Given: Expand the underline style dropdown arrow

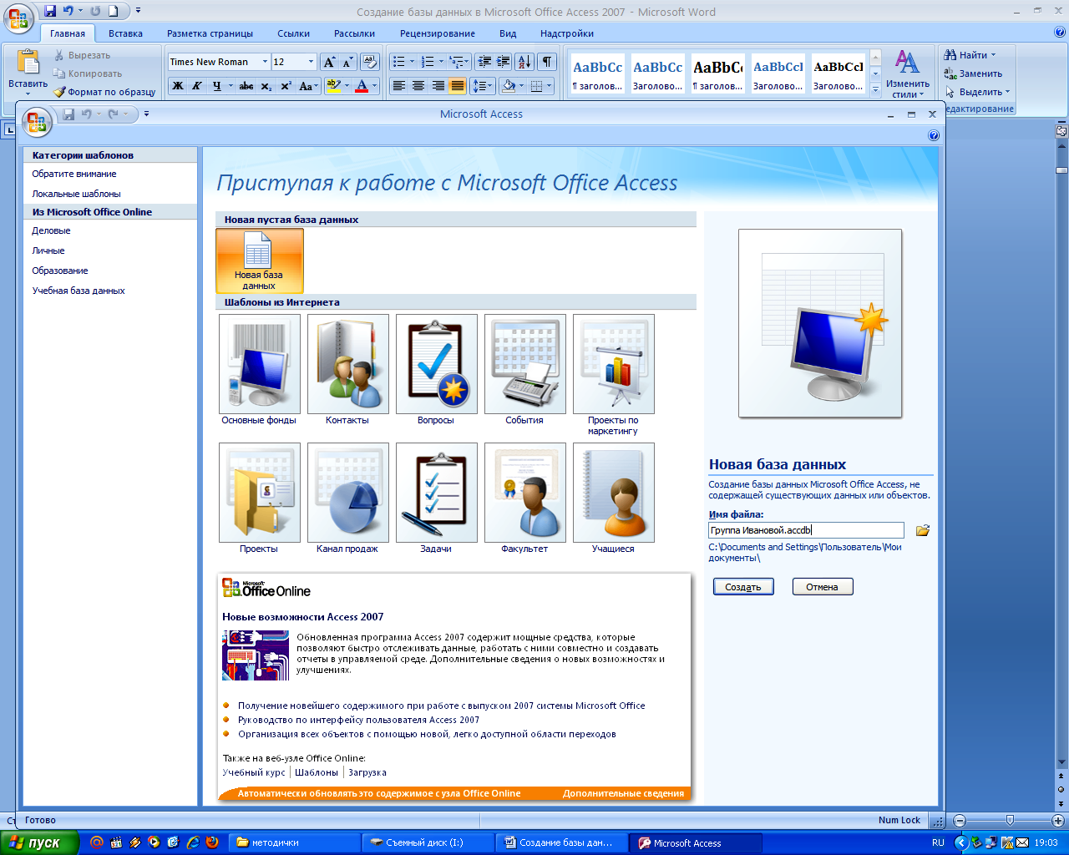Looking at the screenshot, I should (231, 85).
